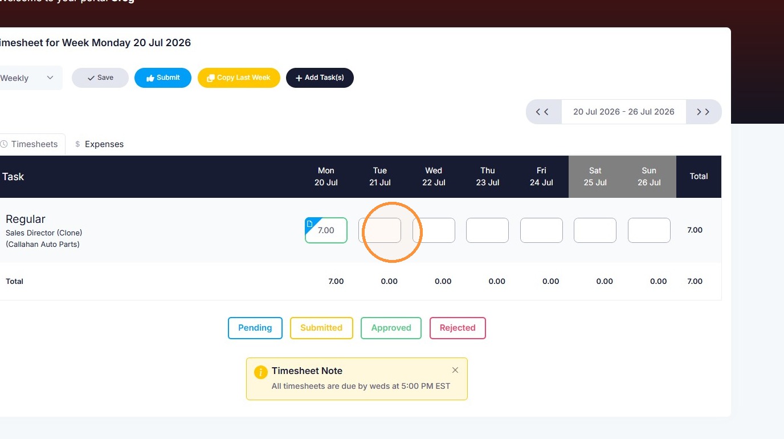Submit the timesheet
Image resolution: width=784 pixels, height=439 pixels.
click(163, 78)
